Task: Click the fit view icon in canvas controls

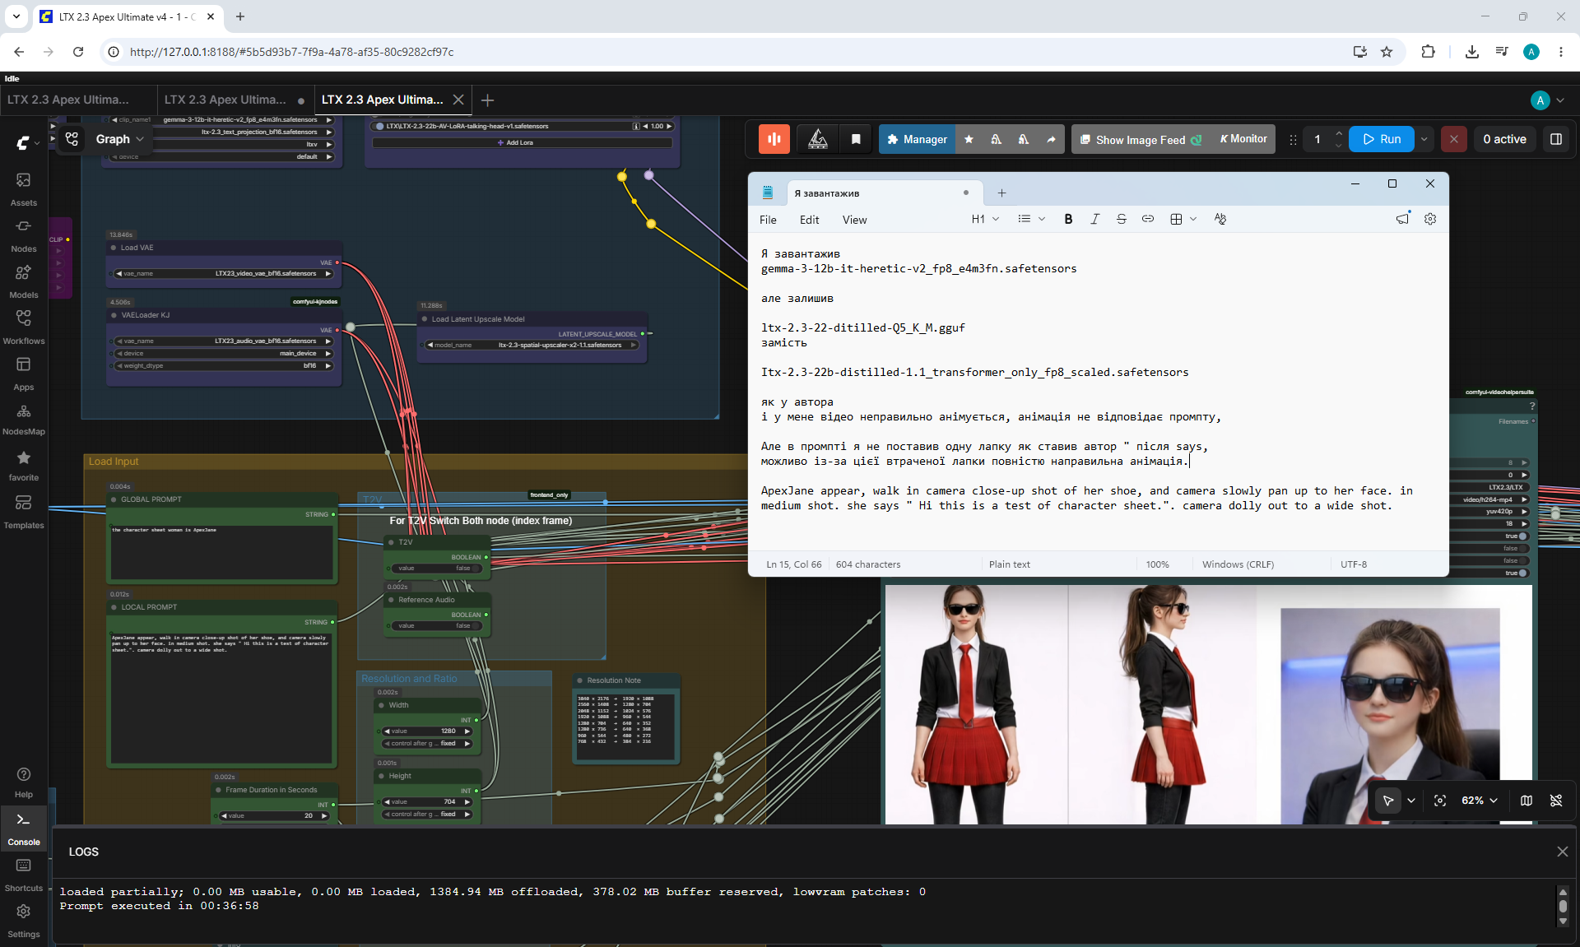Action: [x=1440, y=801]
